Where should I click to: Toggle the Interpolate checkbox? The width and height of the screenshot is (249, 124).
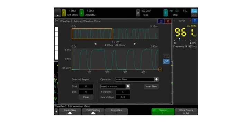tap(117, 113)
